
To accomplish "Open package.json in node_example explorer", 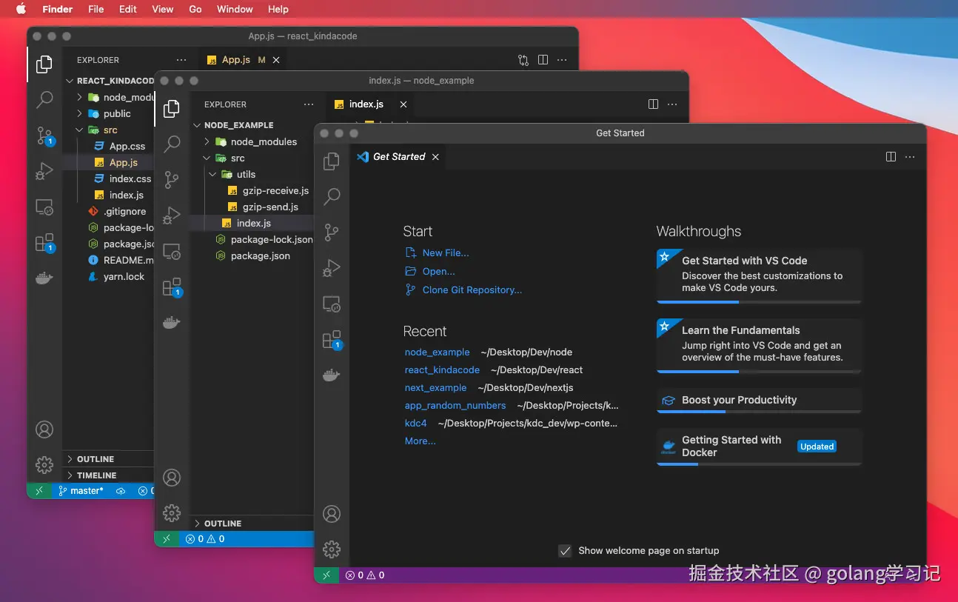I will [260, 255].
